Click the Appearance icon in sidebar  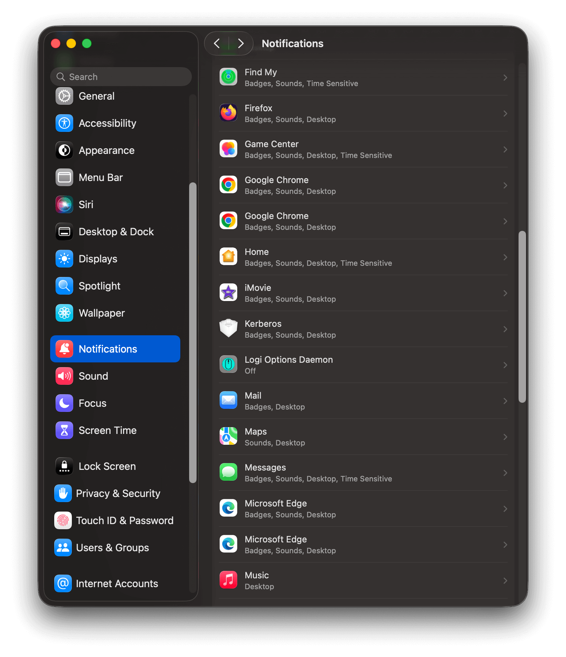tap(64, 151)
